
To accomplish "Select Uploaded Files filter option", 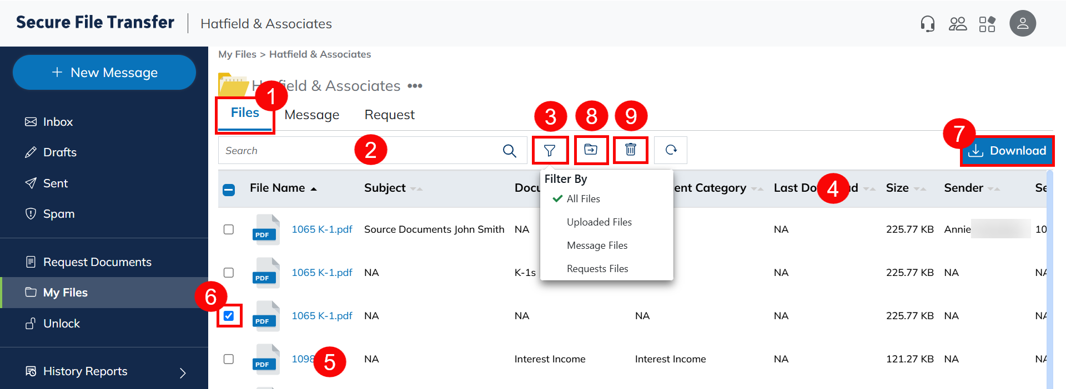I will coord(599,222).
